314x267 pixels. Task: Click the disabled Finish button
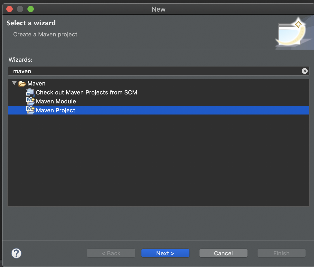coord(282,253)
